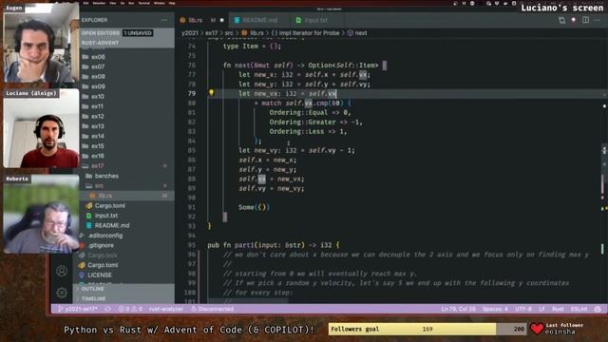Click Spaces: 4 indentation setting

click(495, 309)
